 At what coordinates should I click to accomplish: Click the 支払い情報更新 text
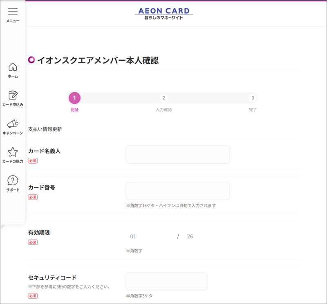click(45, 129)
